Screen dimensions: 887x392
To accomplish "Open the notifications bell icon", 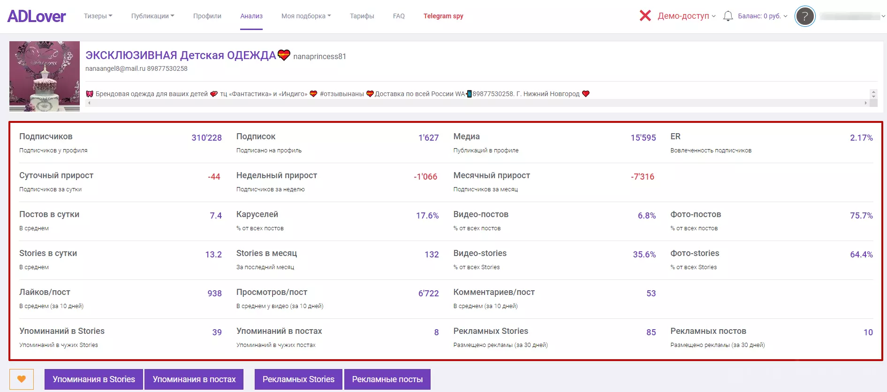I will [x=728, y=16].
